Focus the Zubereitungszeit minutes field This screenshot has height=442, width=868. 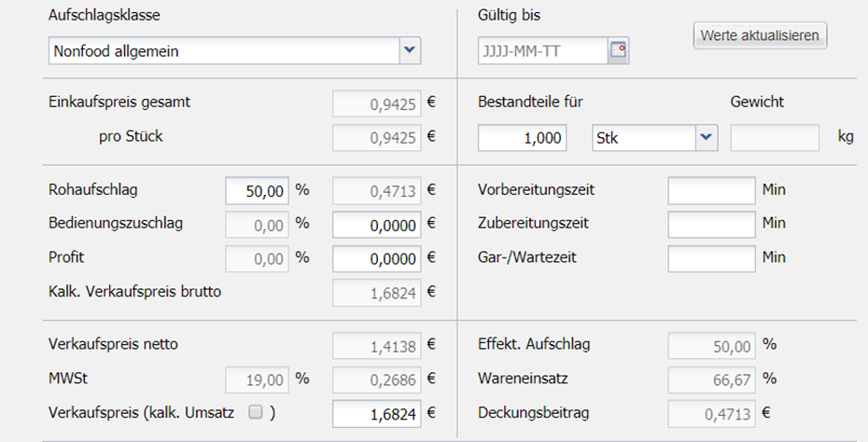tap(711, 224)
